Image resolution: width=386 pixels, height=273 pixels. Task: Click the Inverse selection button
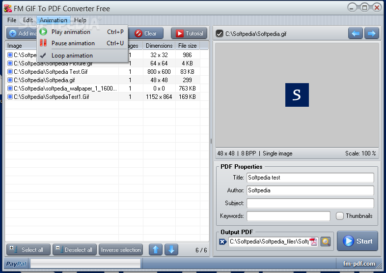pyautogui.click(x=121, y=249)
